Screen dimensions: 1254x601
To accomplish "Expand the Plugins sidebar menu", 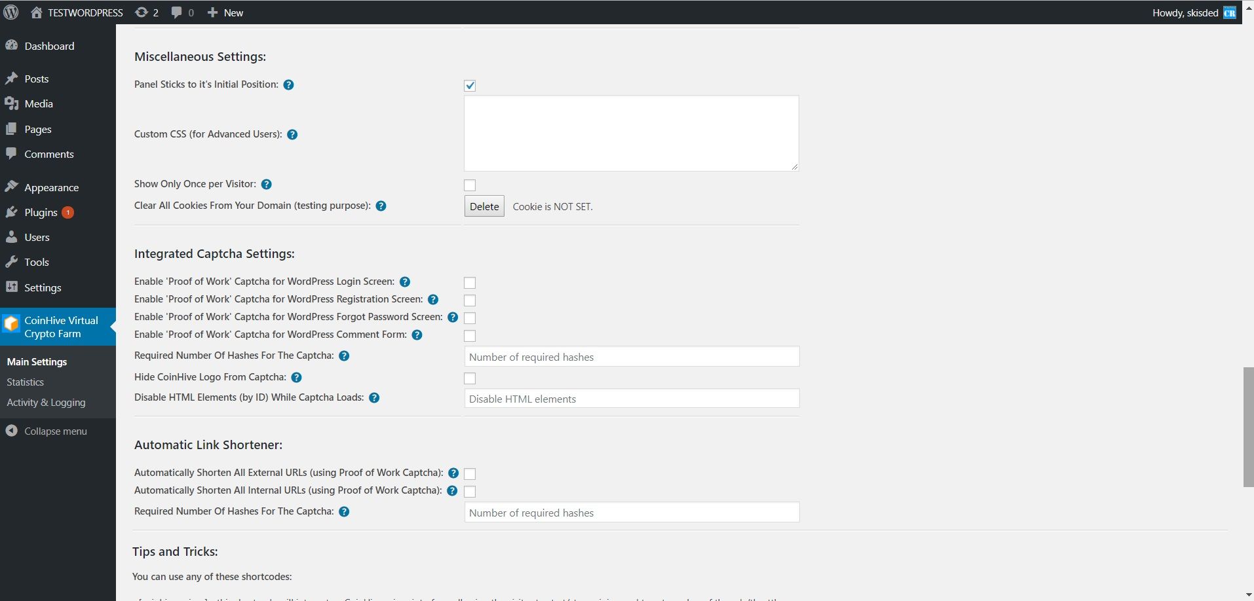I will click(x=41, y=213).
